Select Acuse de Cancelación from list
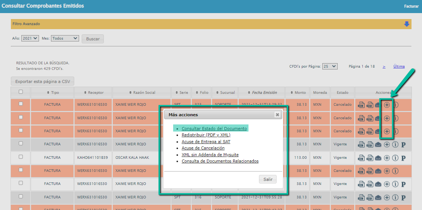The width and height of the screenshot is (422, 210). coord(203,148)
